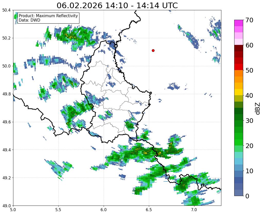Click the latitude axis label 50.0
This screenshot has height=214, width=263.
[x=6, y=66]
